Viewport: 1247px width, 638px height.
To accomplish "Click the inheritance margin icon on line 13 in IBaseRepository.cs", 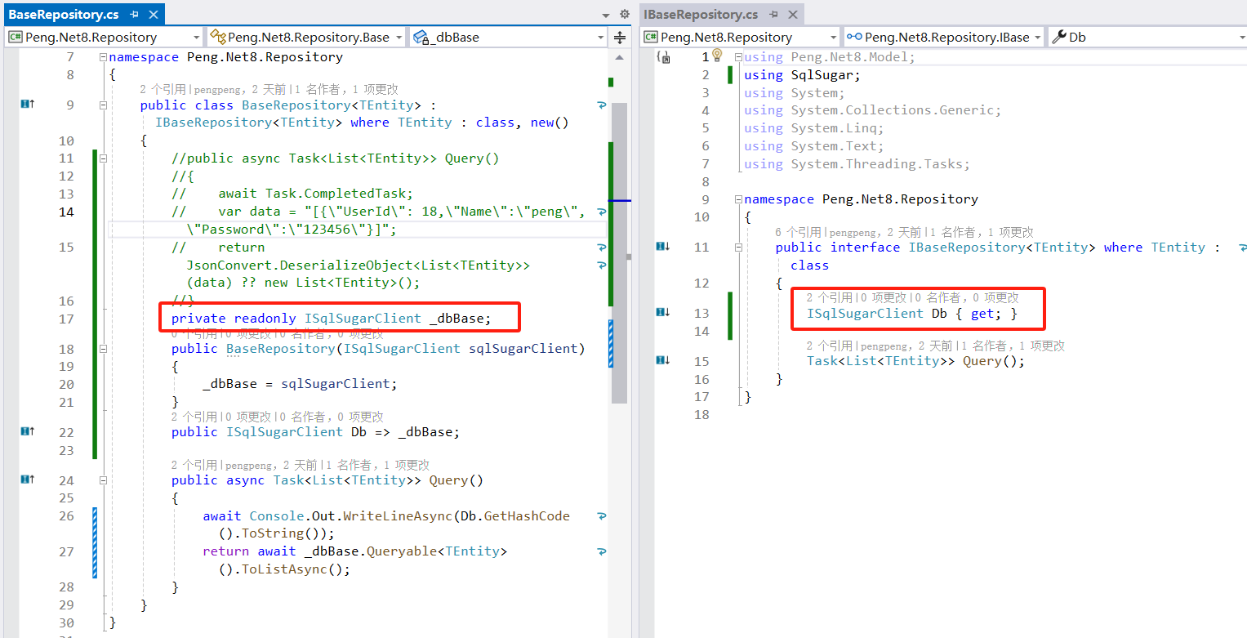I will point(662,312).
